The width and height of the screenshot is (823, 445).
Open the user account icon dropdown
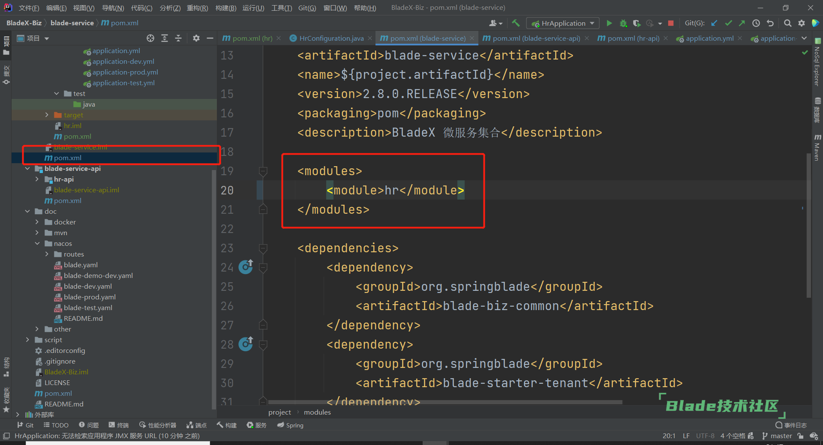[x=496, y=23]
